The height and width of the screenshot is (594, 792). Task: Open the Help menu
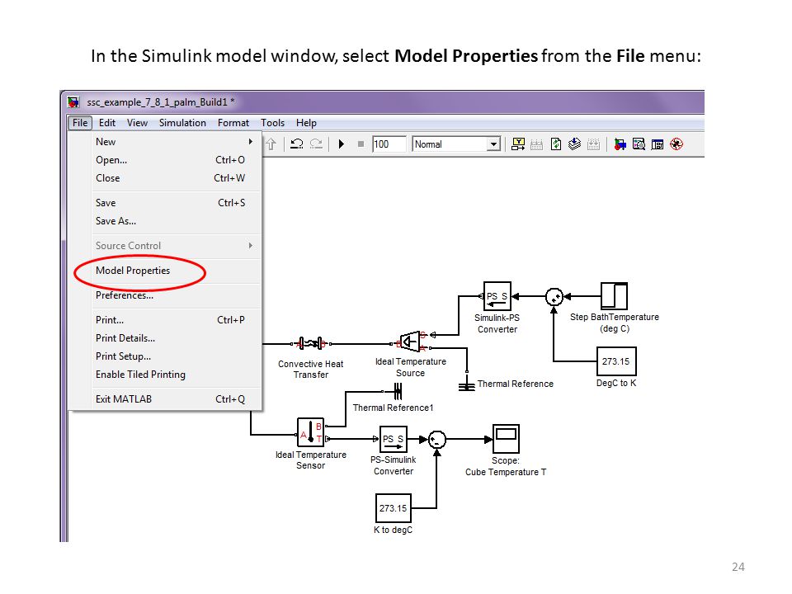[306, 123]
